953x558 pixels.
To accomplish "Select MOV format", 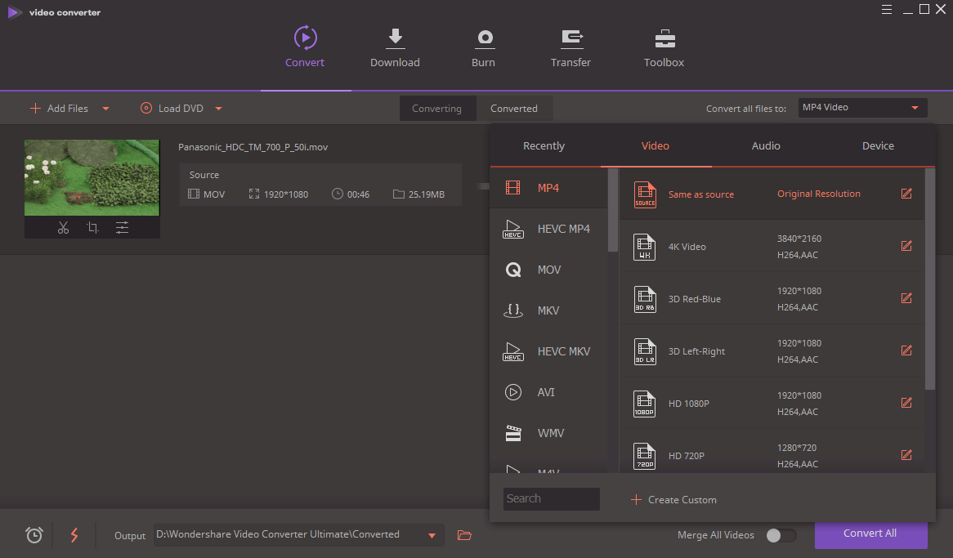I will pos(548,270).
